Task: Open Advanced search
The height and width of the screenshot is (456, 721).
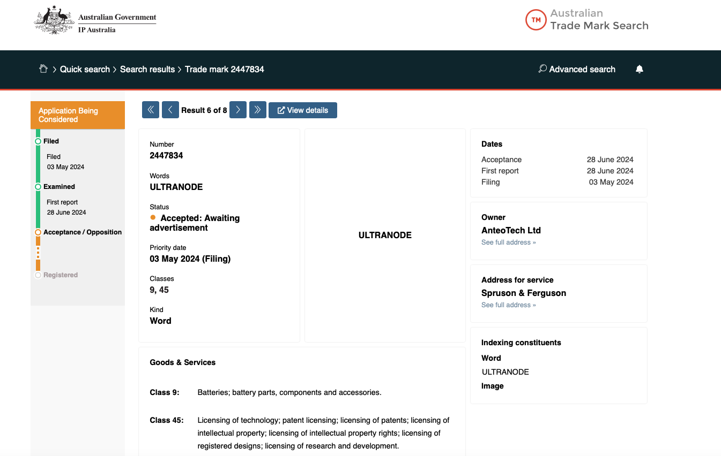Action: coord(577,69)
